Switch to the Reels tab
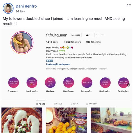 point(58,104)
